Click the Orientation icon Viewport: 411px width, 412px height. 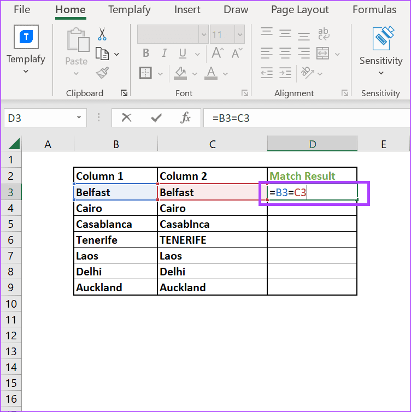308,73
